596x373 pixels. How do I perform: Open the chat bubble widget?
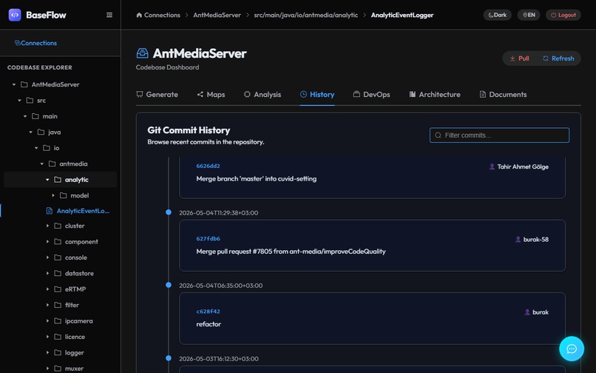point(572,349)
